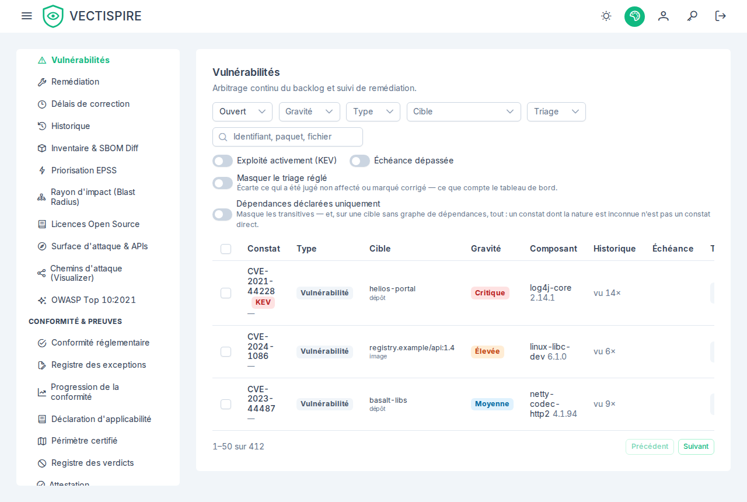Open the green palette theme picker
The width and height of the screenshot is (747, 502).
pyautogui.click(x=634, y=16)
